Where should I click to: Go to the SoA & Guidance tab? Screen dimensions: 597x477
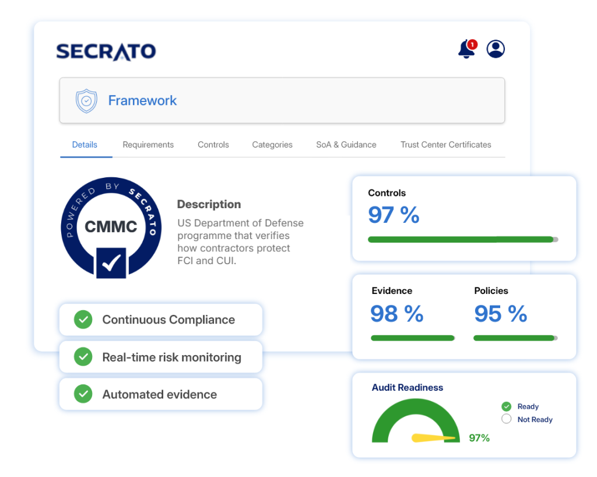pos(346,145)
